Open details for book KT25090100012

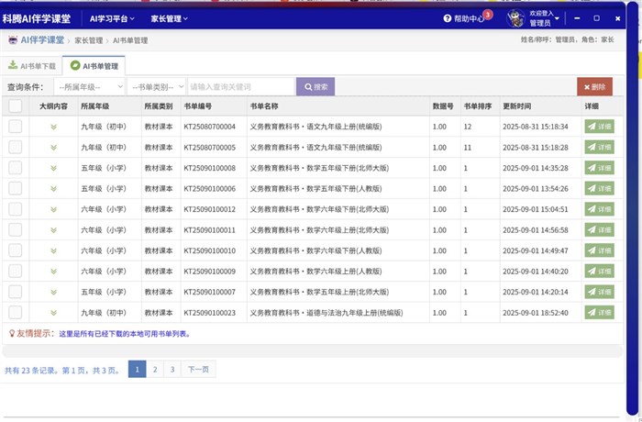click(599, 209)
